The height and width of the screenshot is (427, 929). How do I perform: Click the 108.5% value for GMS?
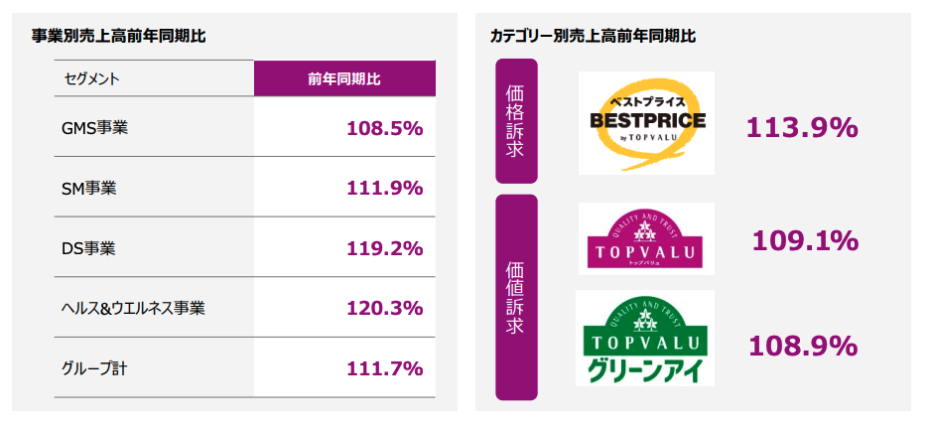click(385, 128)
